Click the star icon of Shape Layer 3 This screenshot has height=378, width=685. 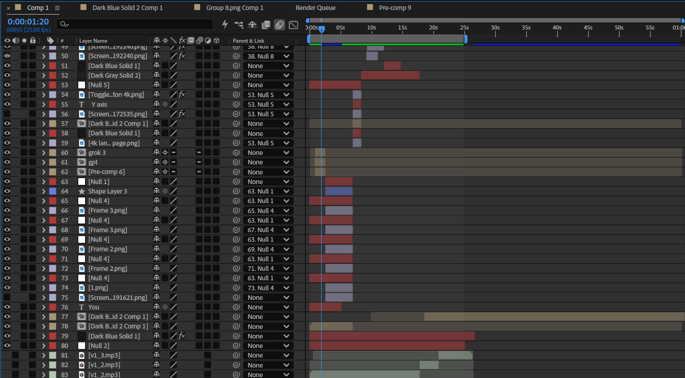point(82,191)
